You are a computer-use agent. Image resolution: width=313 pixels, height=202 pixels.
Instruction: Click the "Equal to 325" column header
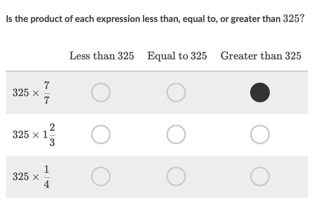coord(177,56)
